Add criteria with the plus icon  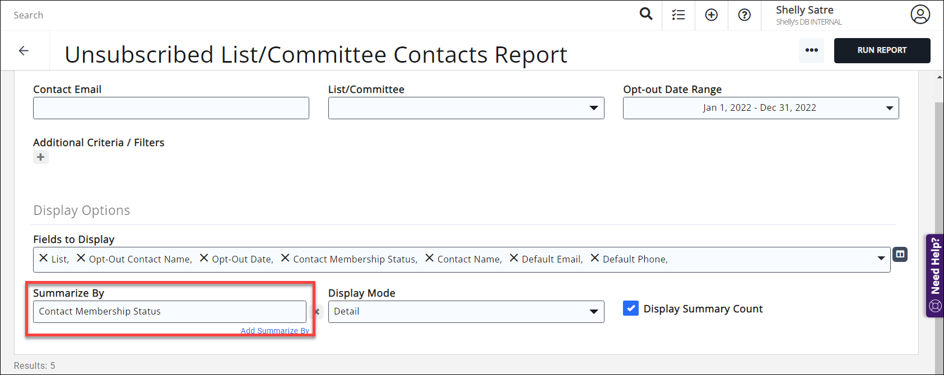tap(41, 157)
